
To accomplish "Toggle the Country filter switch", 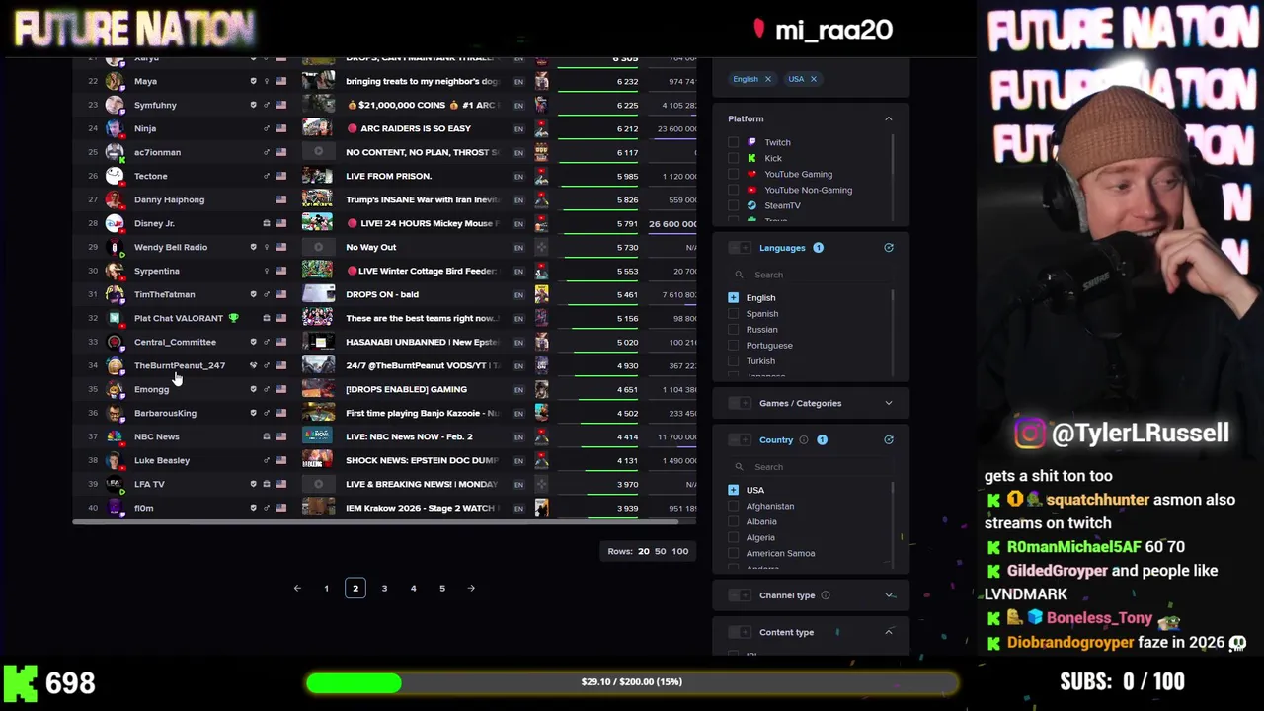I will [x=740, y=440].
